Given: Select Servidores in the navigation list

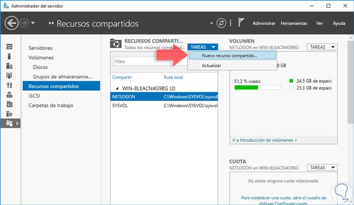Looking at the screenshot, I should (x=40, y=48).
